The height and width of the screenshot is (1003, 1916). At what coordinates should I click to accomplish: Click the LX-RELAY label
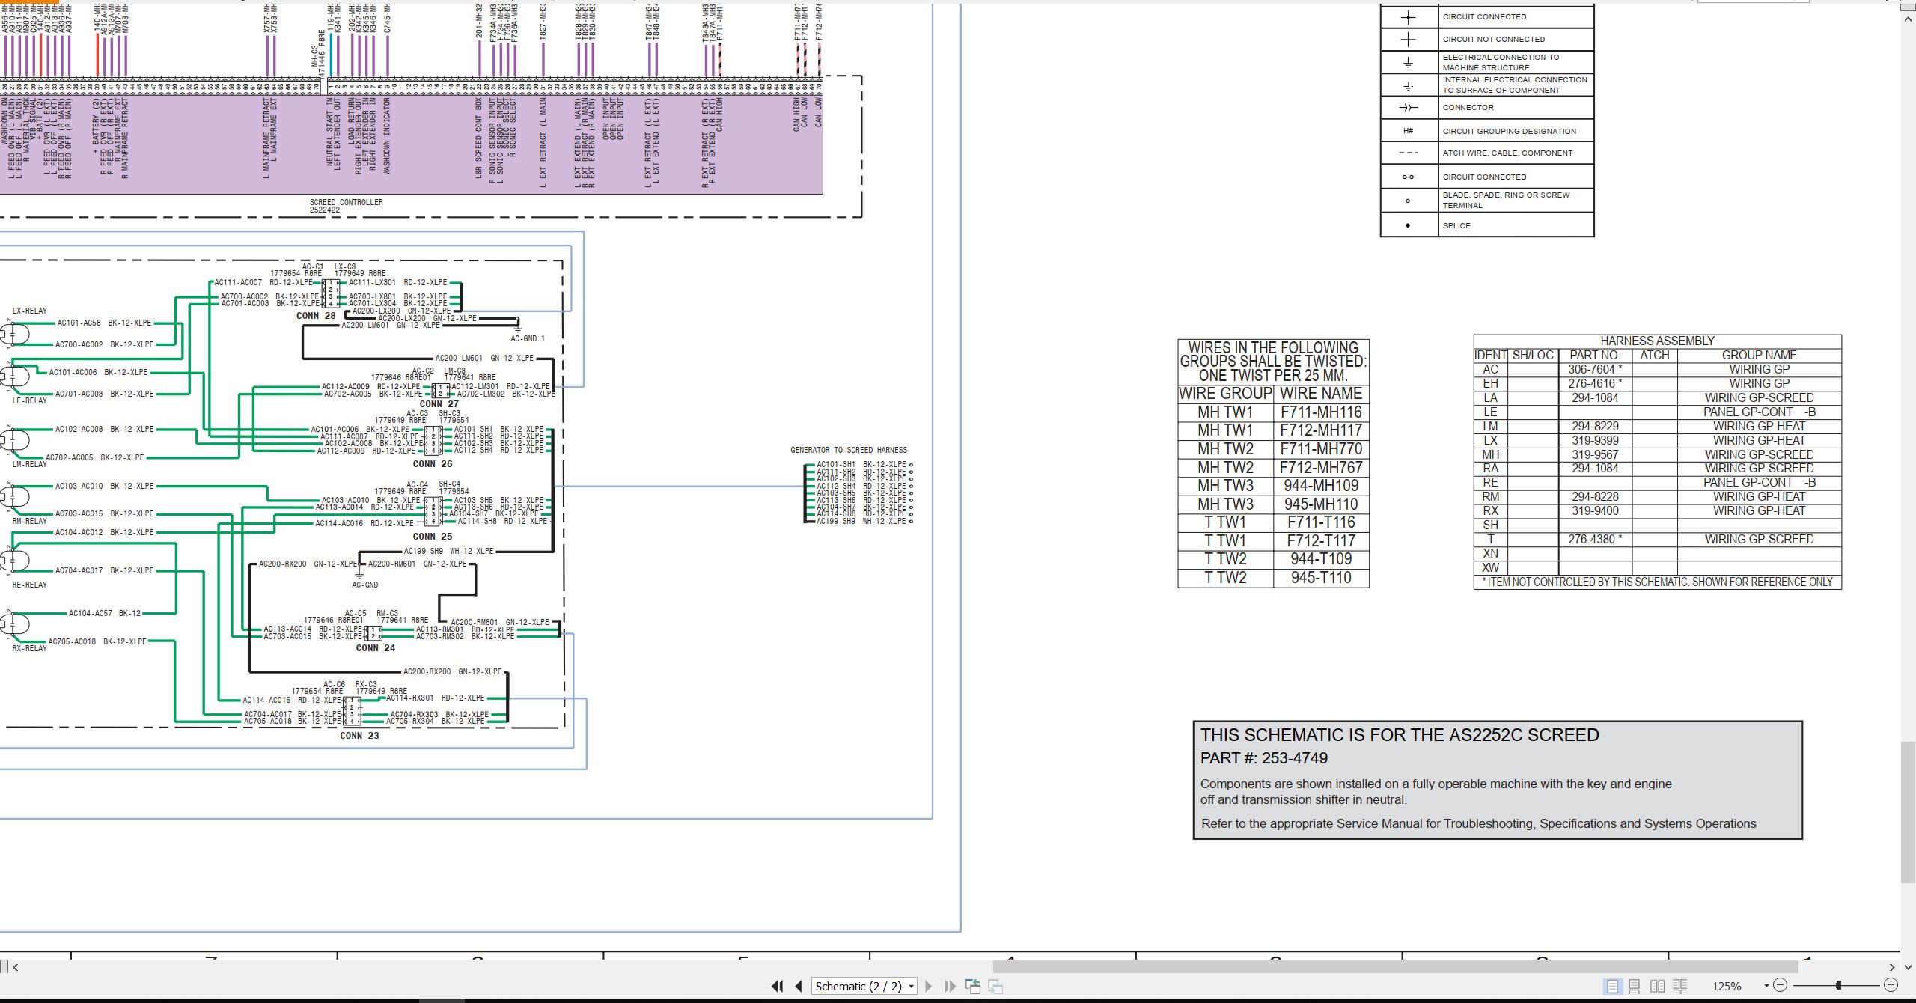(x=29, y=311)
